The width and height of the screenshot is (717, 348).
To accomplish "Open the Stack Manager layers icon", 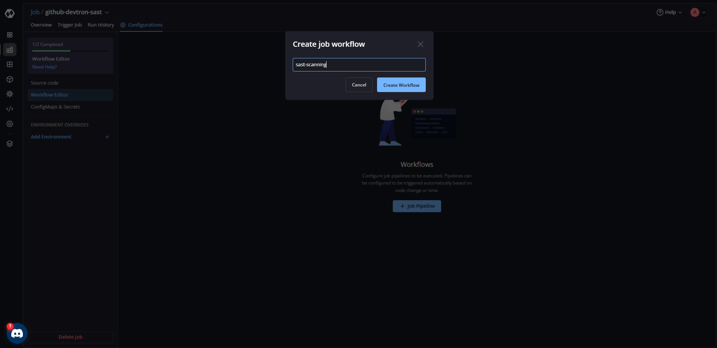I will pos(10,144).
